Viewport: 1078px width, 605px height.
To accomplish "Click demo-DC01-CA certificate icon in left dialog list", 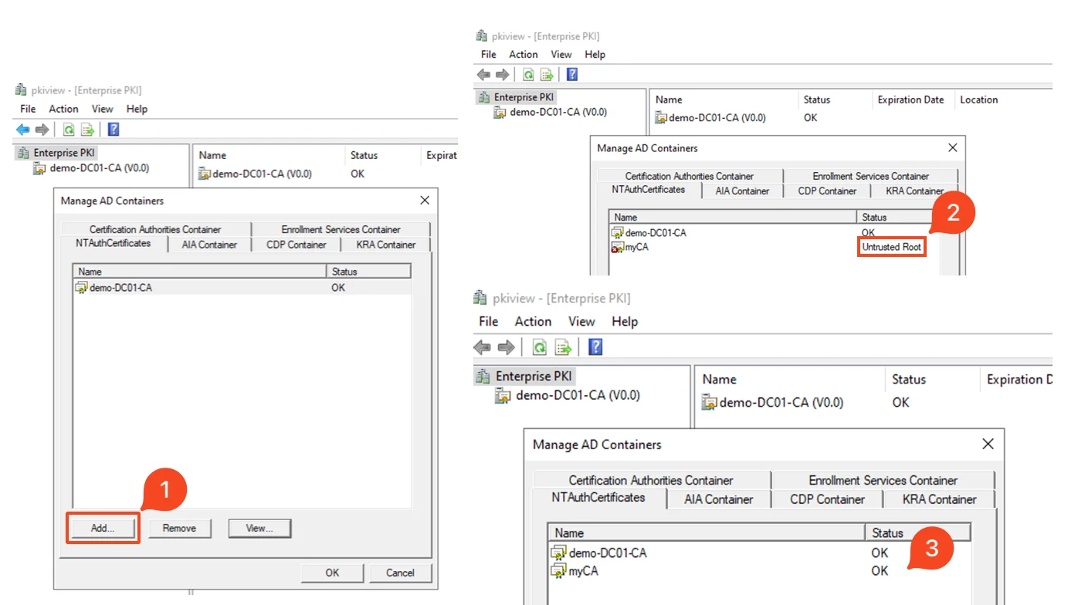I will [x=82, y=288].
